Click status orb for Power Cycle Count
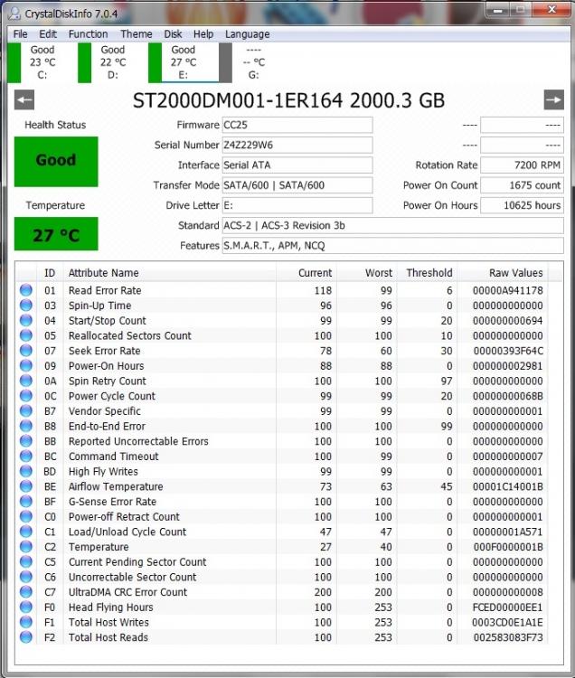575x678 pixels. click(x=26, y=396)
